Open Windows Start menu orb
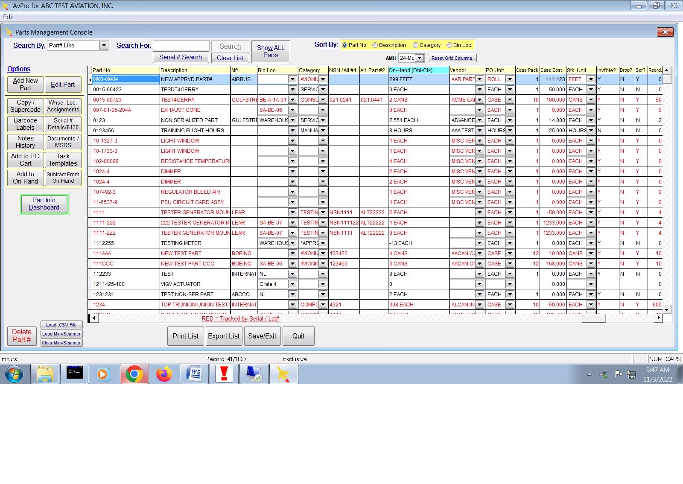Screen dimensions: 683x484 tap(14, 374)
